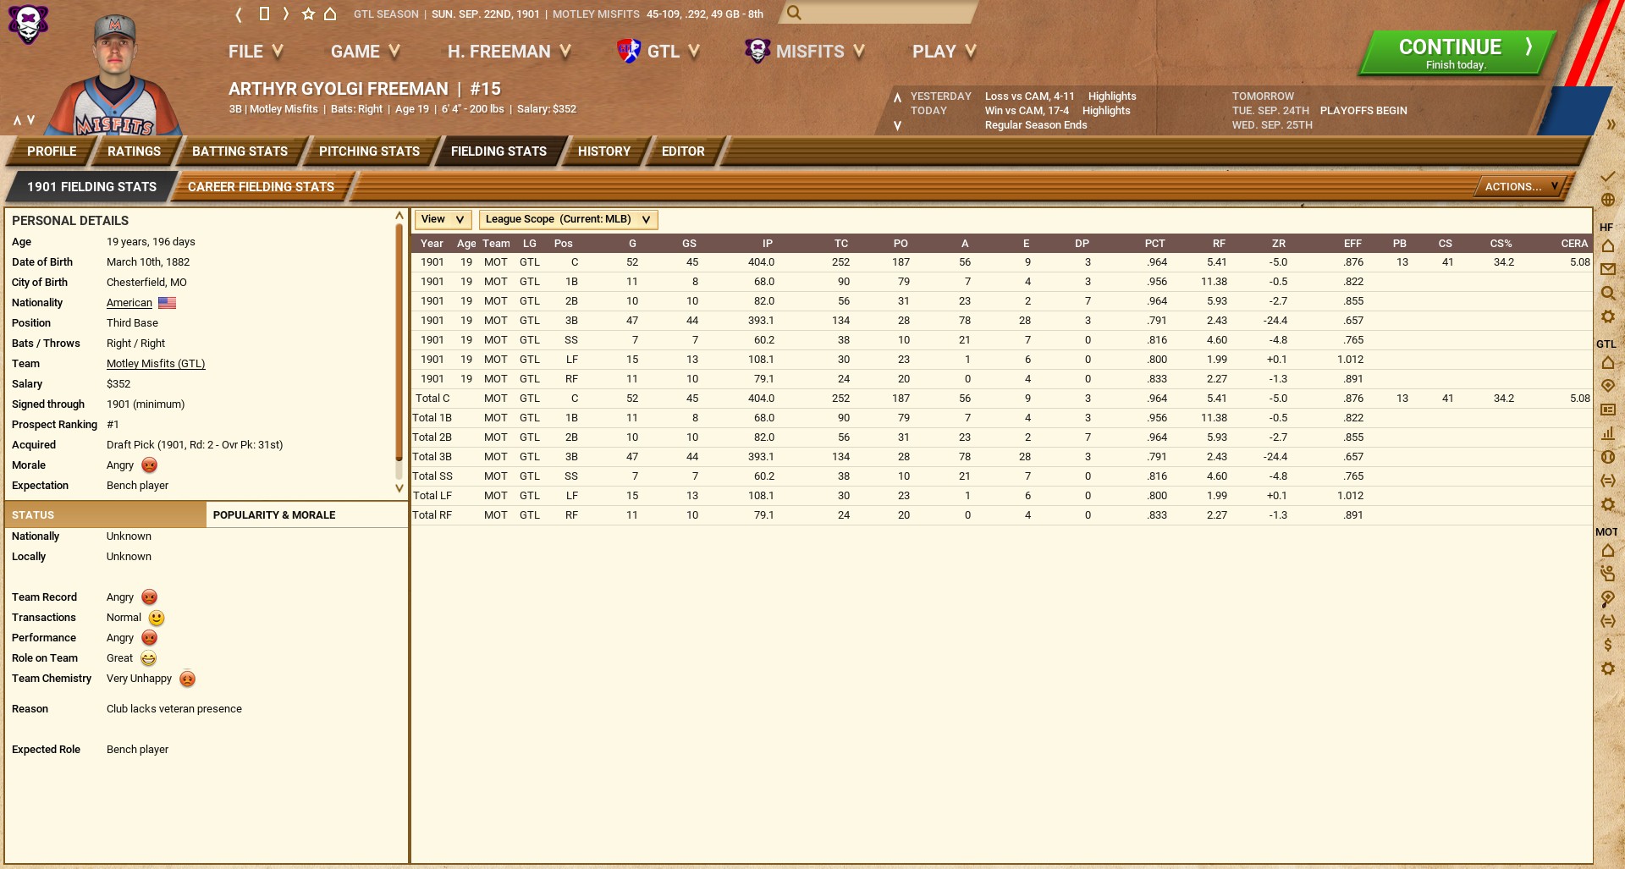
Task: Click the dollar sign finances icon
Action: point(1608,645)
